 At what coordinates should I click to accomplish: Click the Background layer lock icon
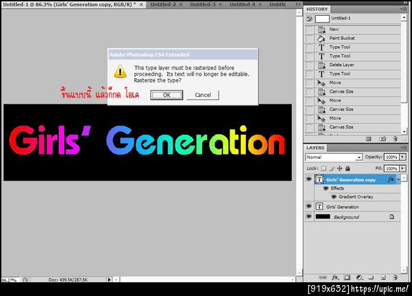pos(391,217)
